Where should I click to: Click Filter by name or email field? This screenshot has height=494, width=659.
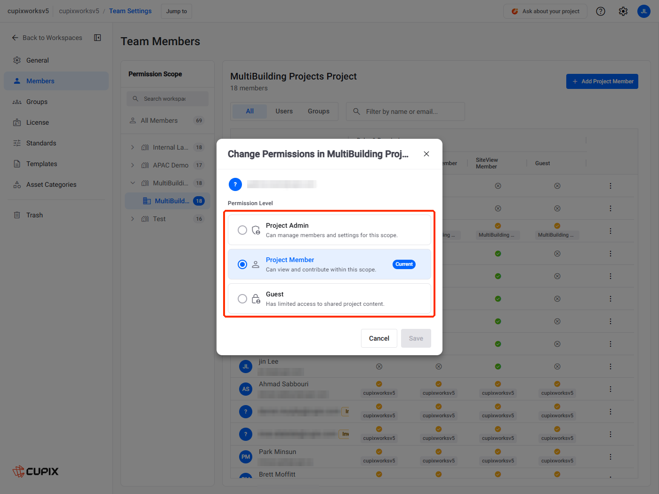[405, 112]
